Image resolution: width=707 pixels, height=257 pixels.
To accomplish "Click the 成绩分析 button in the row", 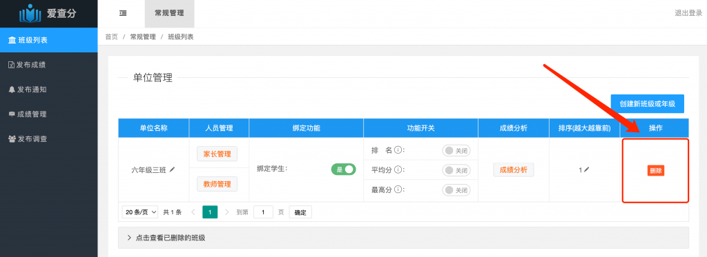I will 514,169.
